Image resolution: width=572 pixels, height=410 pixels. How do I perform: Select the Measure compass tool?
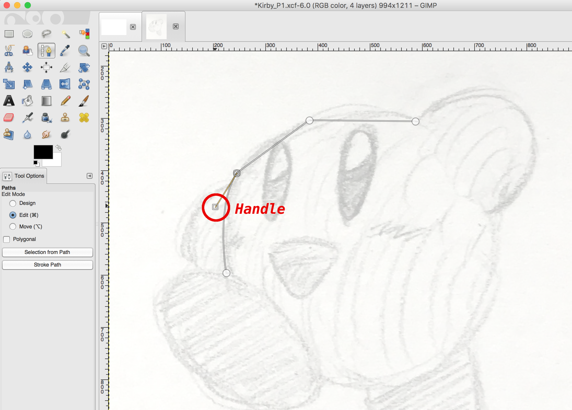pos(9,67)
